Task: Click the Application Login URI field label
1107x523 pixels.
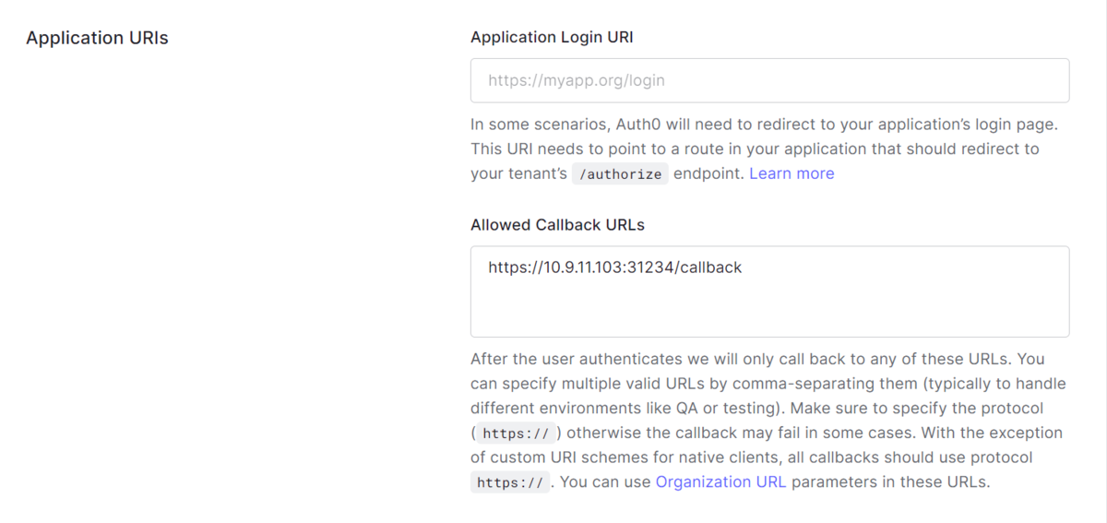Action: (552, 38)
